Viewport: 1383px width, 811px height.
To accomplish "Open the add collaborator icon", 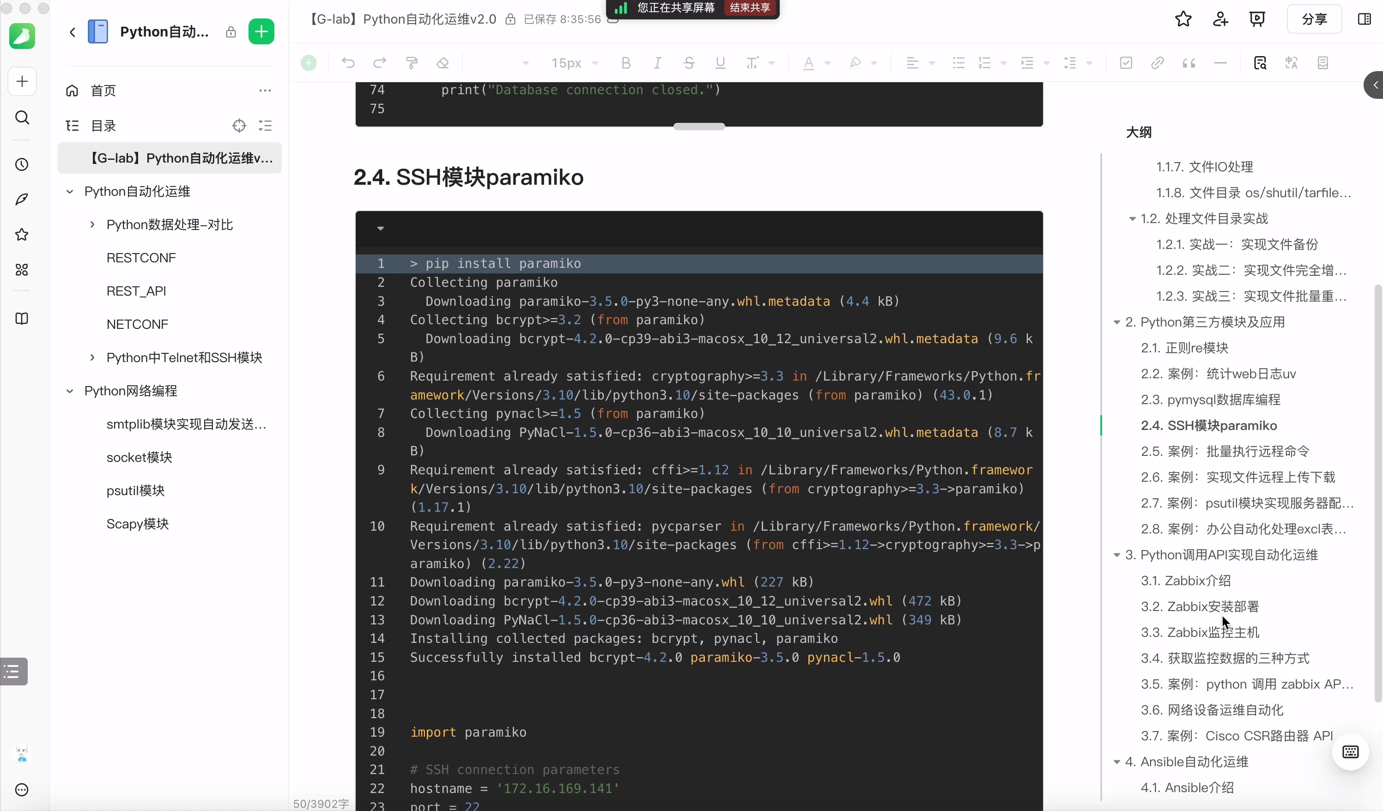I will 1220,19.
